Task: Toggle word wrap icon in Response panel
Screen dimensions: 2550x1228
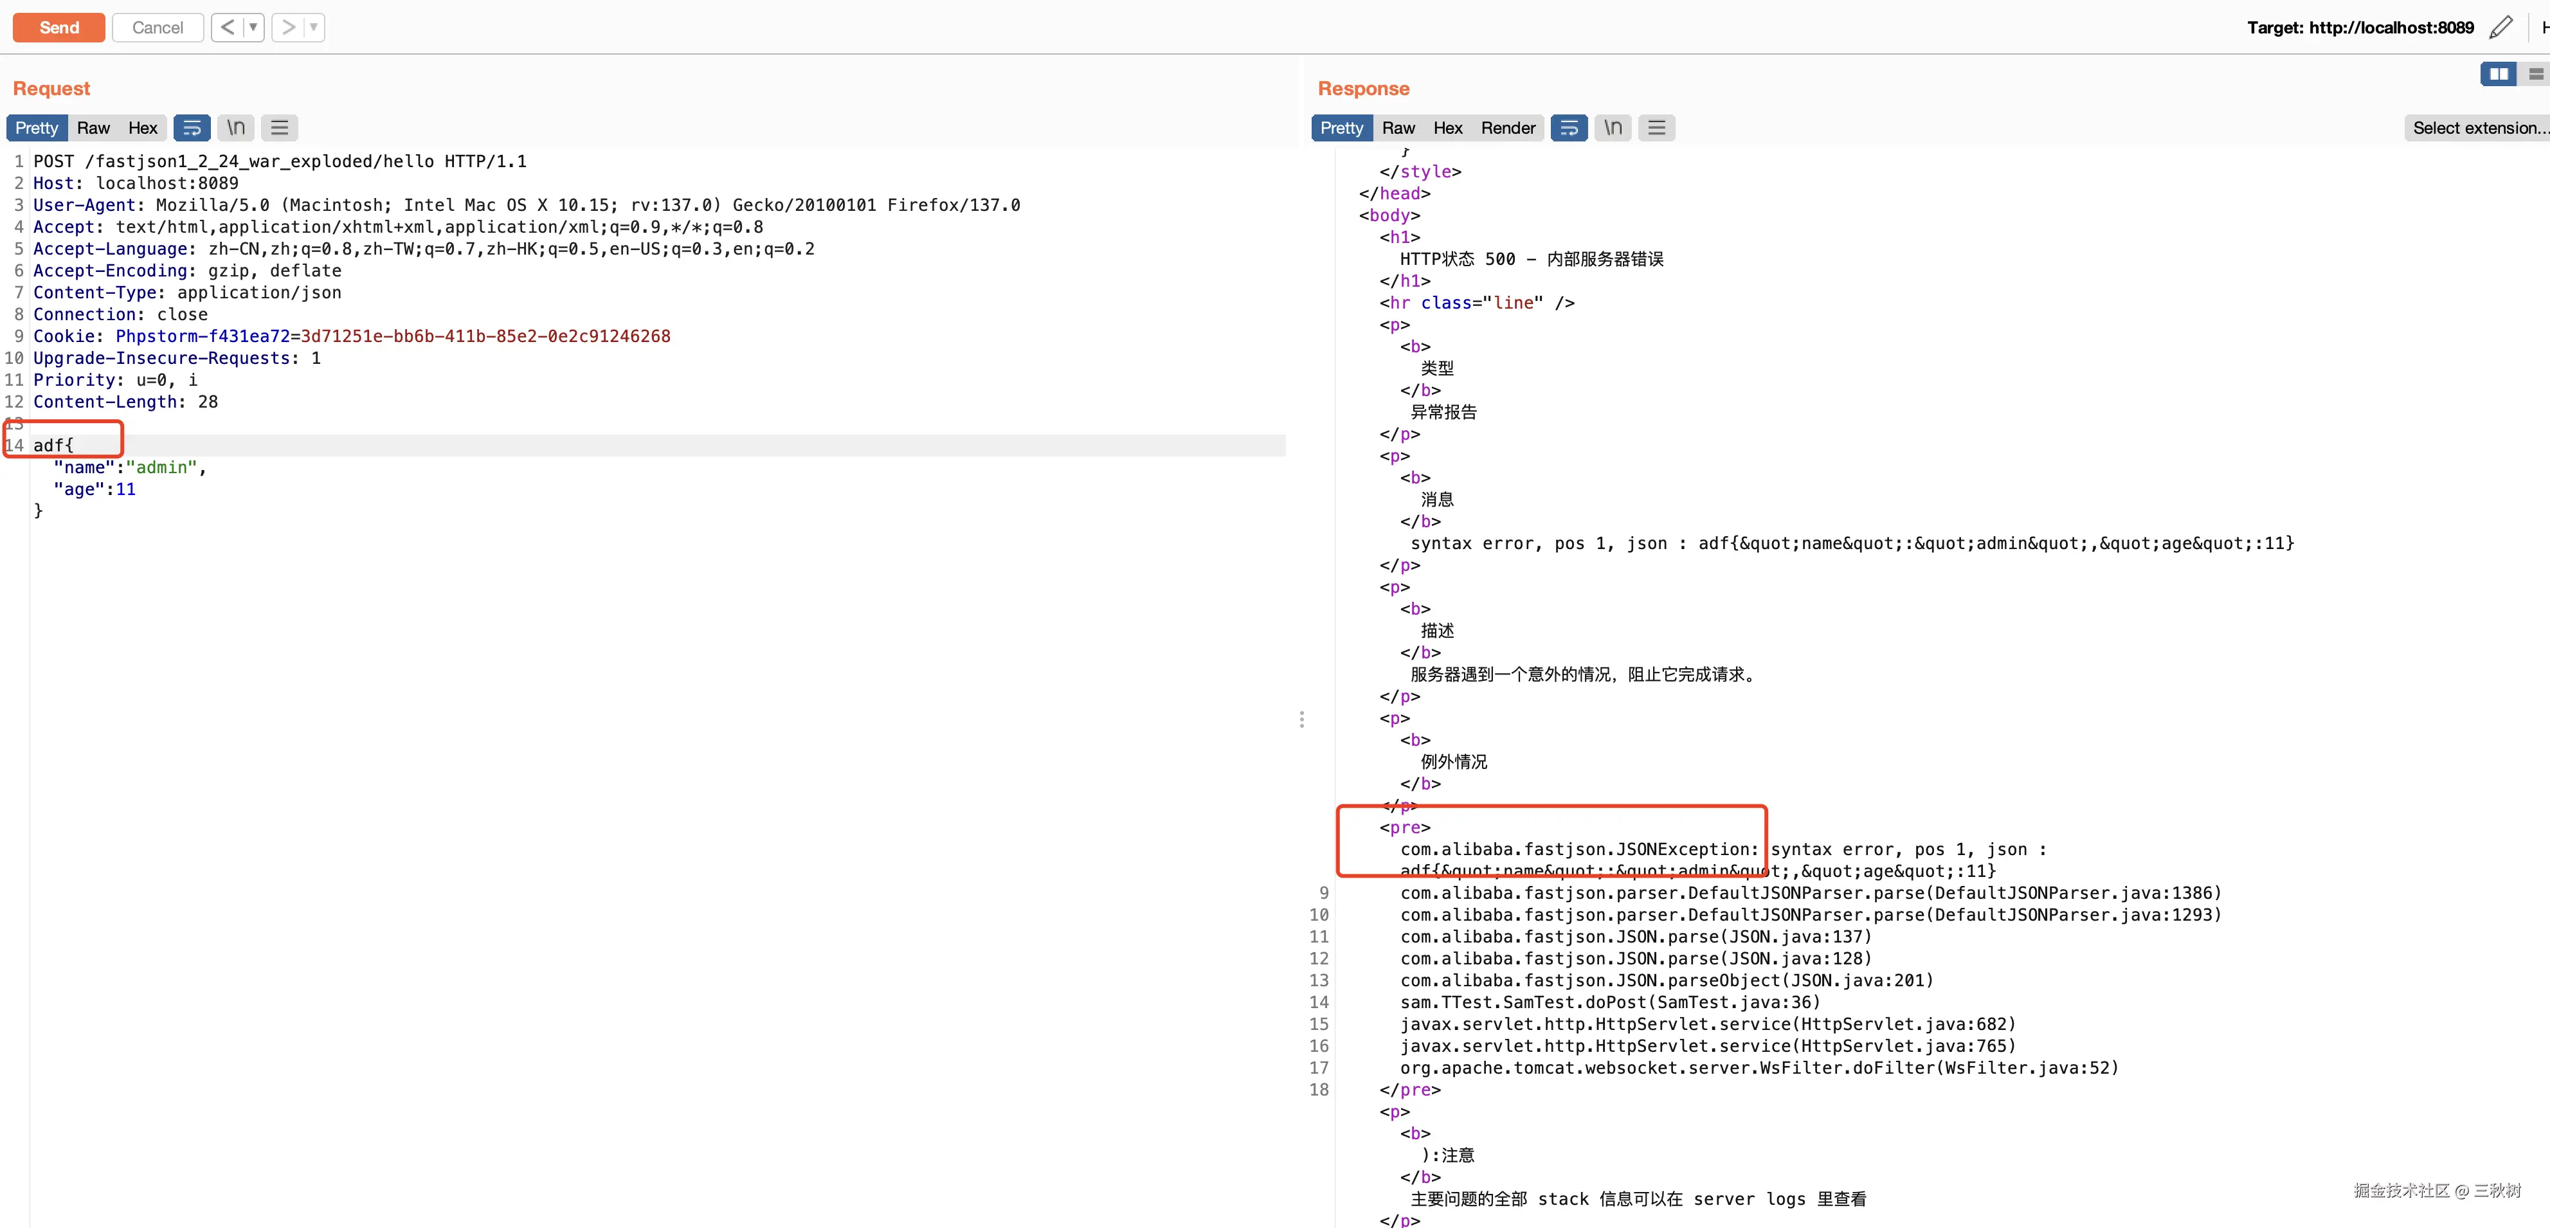Action: click(1569, 128)
